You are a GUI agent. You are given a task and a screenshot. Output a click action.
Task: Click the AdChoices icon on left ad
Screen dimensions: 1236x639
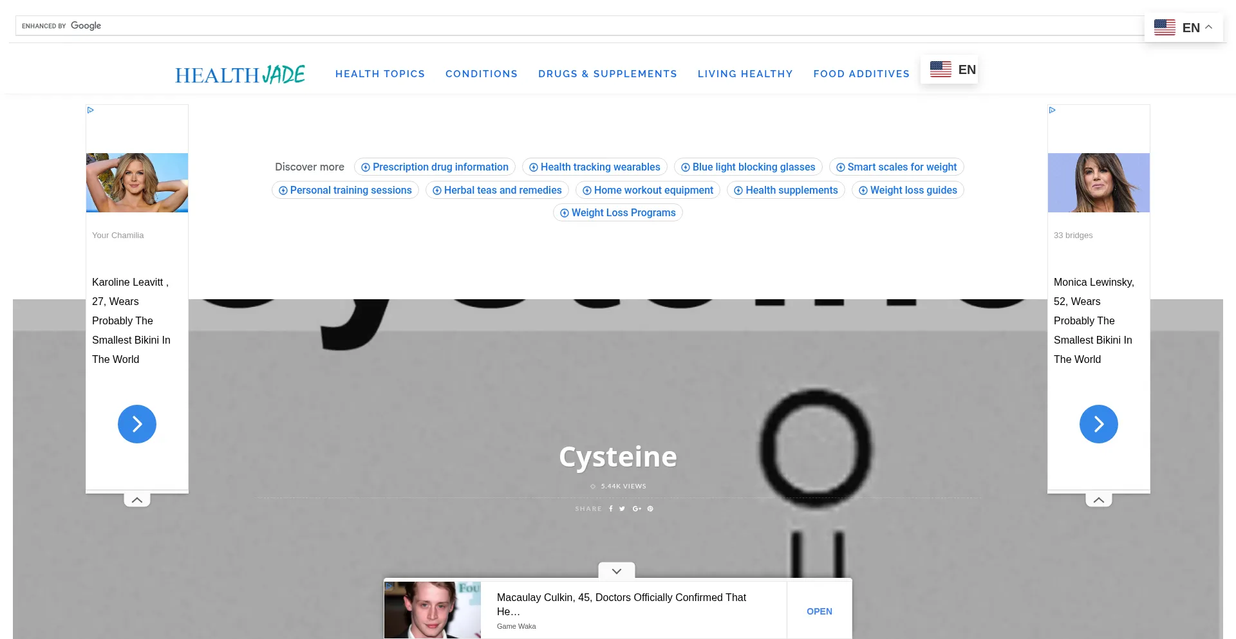[91, 110]
